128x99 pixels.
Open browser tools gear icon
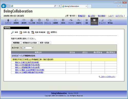(125, 6)
